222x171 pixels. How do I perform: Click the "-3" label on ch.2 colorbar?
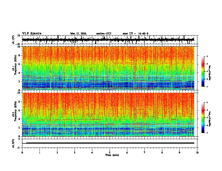click(x=207, y=103)
